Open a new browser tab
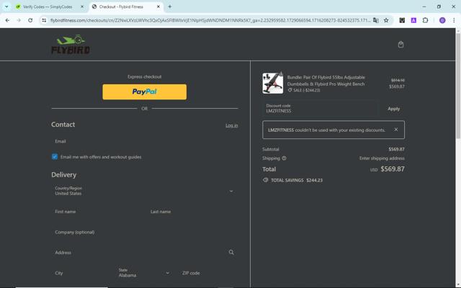 pyautogui.click(x=170, y=6)
